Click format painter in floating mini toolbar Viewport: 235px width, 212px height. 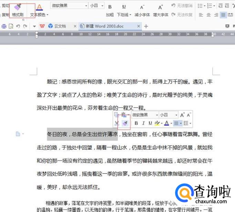[125, 123]
